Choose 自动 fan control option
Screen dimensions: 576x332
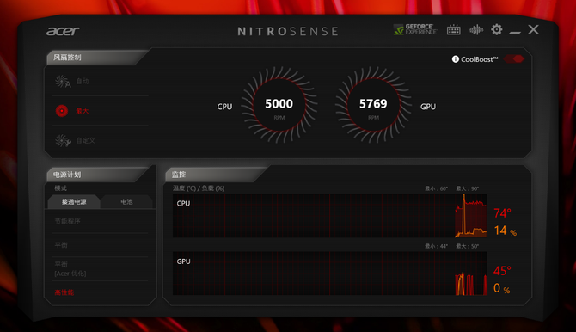(83, 81)
